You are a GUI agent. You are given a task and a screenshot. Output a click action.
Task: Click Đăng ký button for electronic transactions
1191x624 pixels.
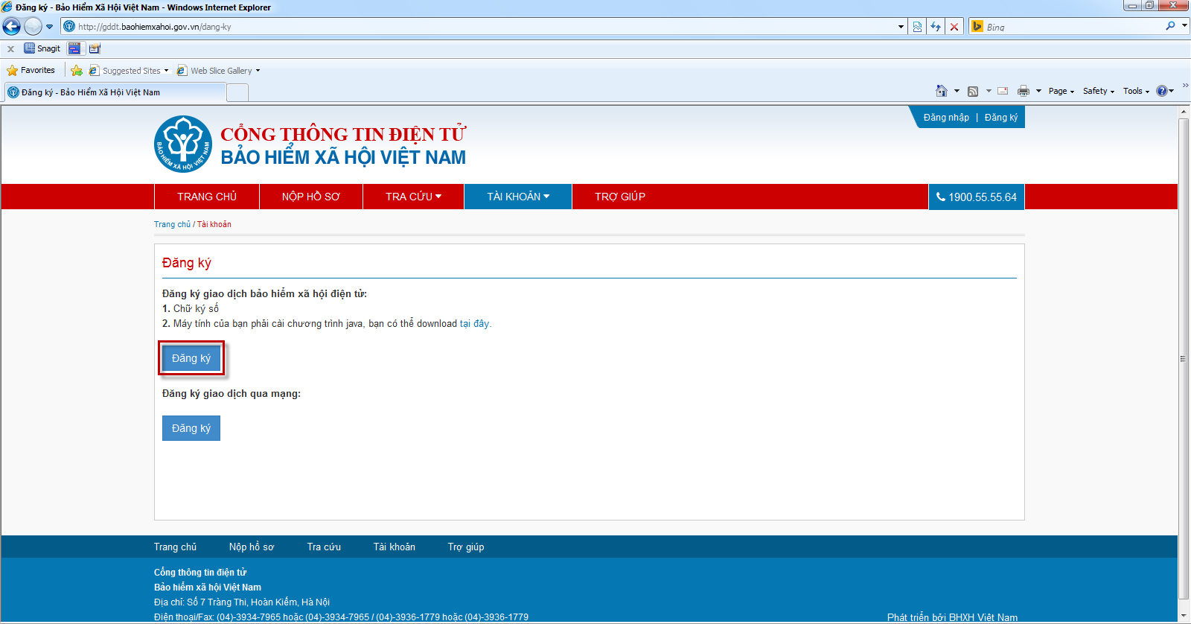191,358
